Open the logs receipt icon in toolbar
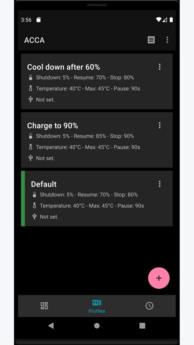Viewport: 194px width, 345px height. click(x=151, y=40)
